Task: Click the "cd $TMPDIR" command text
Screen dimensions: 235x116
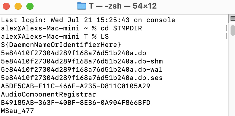Action: [121, 28]
